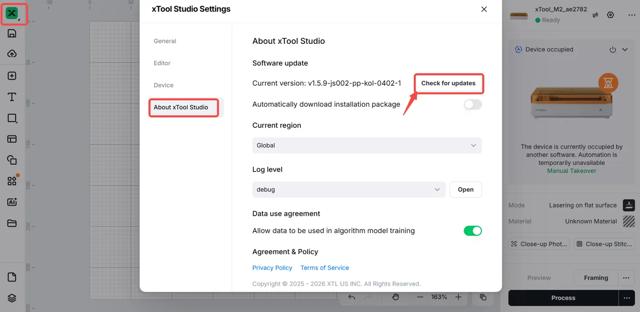The height and width of the screenshot is (312, 640).
Task: Open the device more options ellipsis
Action: [x=631, y=15]
